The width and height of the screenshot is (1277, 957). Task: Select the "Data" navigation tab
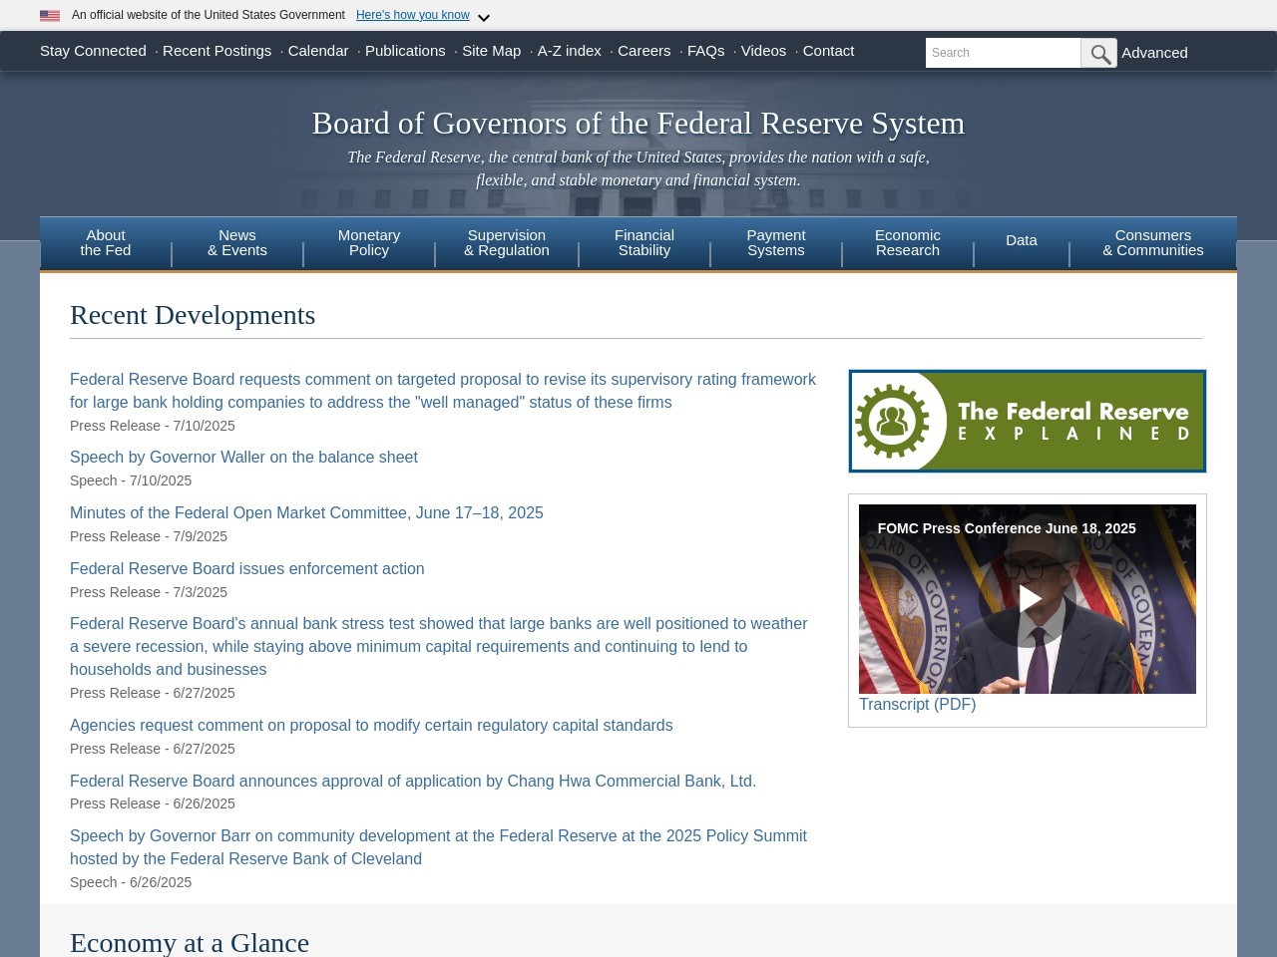1022,240
